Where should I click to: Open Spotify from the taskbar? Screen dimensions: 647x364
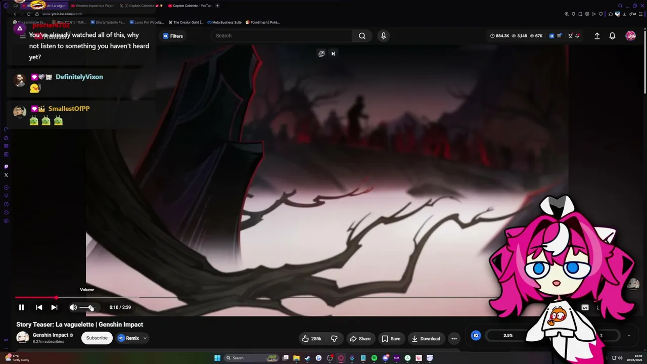(x=374, y=358)
